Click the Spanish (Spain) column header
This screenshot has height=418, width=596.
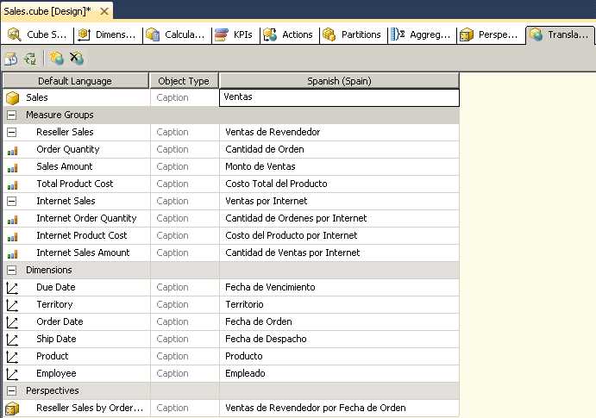click(x=339, y=81)
